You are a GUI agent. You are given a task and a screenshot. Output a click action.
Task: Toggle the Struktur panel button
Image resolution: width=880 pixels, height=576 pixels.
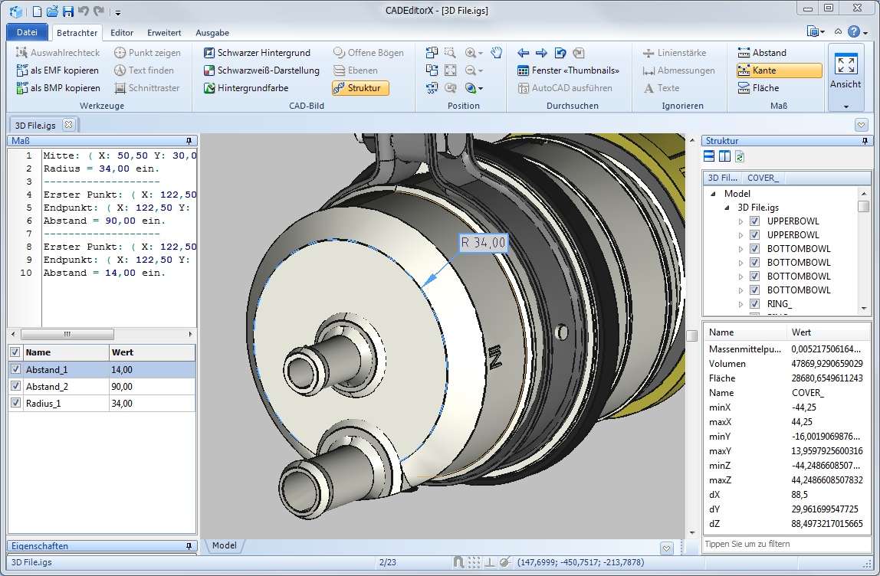click(x=360, y=88)
